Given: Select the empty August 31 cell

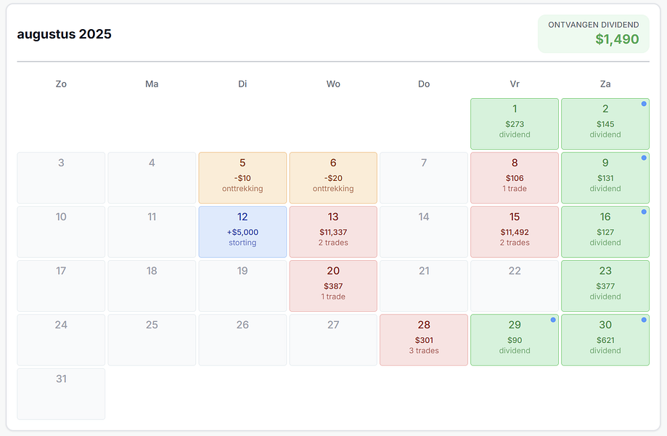Looking at the screenshot, I should [61, 395].
